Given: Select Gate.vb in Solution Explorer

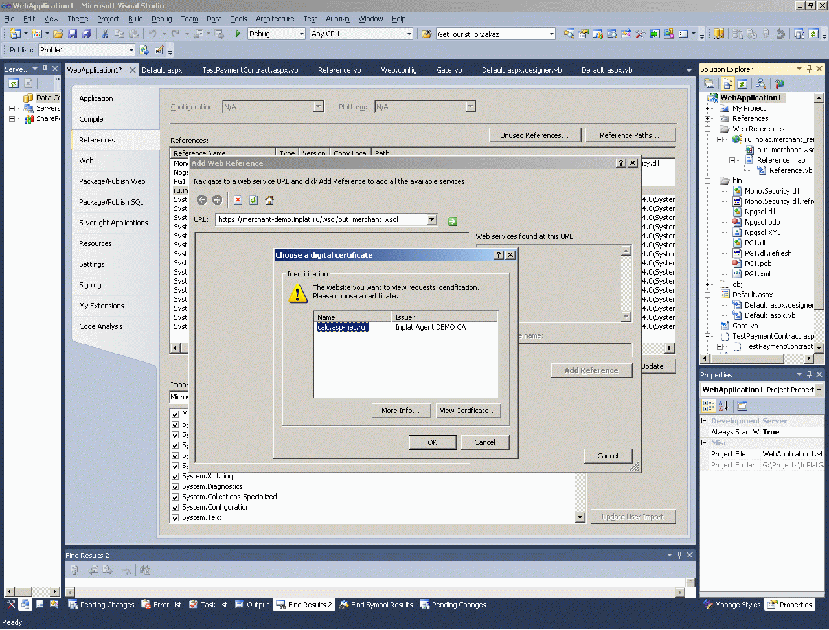Looking at the screenshot, I should (x=745, y=326).
